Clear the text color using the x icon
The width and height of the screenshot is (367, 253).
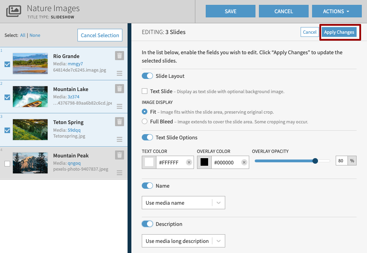pos(189,162)
